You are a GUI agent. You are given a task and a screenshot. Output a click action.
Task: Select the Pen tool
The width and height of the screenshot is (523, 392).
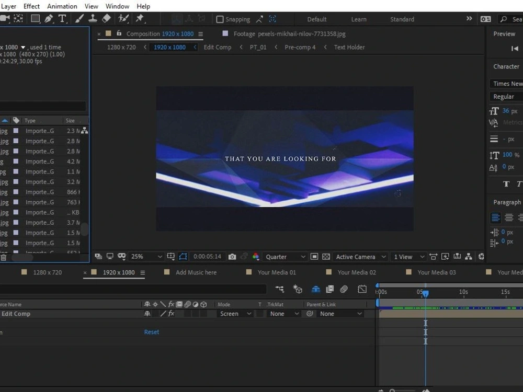(x=49, y=19)
